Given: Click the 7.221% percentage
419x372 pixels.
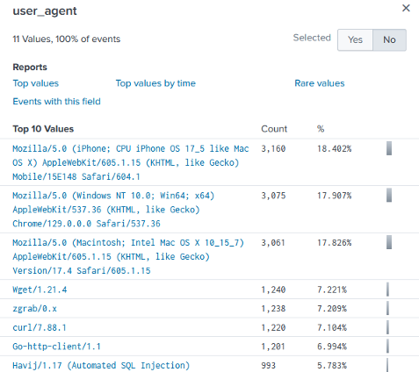Looking at the screenshot, I should point(332,290).
